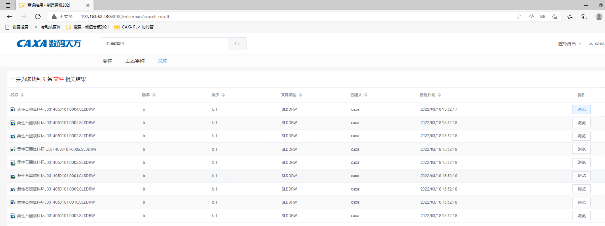
Task: Click 浏览 button for J0314050101-0005.SLDDRW
Action: click(x=581, y=123)
